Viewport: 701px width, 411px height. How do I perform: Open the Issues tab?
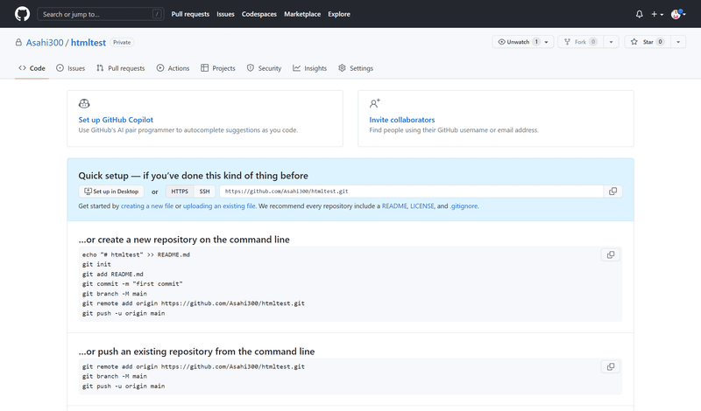pos(71,68)
